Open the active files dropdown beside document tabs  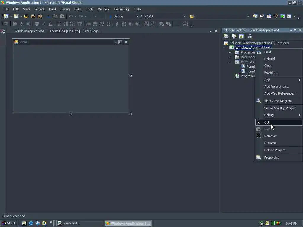pyautogui.click(x=211, y=31)
